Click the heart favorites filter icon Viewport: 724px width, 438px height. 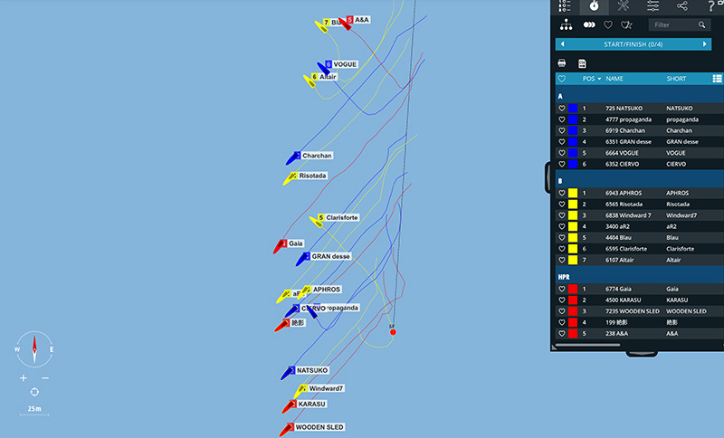point(608,25)
